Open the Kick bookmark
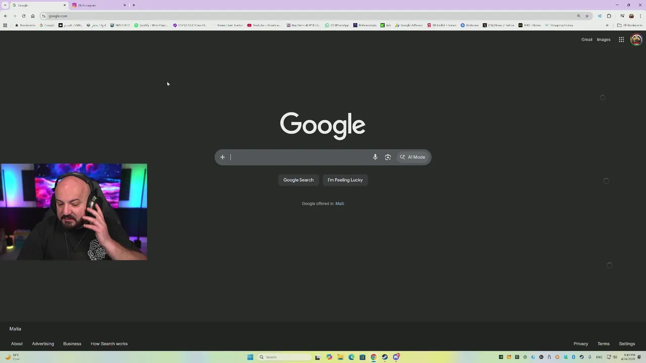Screen dimensions: 646x363 (x=386, y=25)
